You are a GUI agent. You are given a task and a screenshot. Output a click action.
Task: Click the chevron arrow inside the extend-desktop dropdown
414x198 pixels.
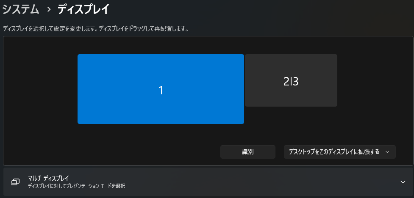(x=387, y=152)
